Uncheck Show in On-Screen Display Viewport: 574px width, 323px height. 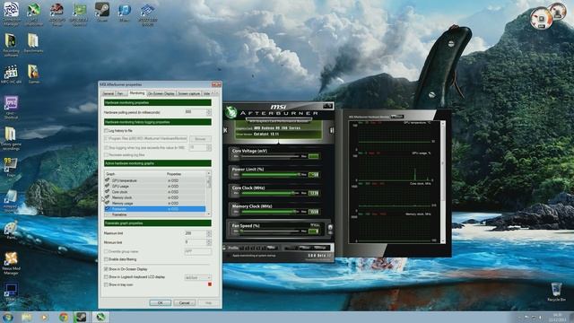point(106,269)
